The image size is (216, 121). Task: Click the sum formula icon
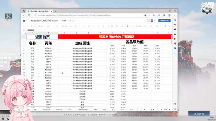pos(123,26)
